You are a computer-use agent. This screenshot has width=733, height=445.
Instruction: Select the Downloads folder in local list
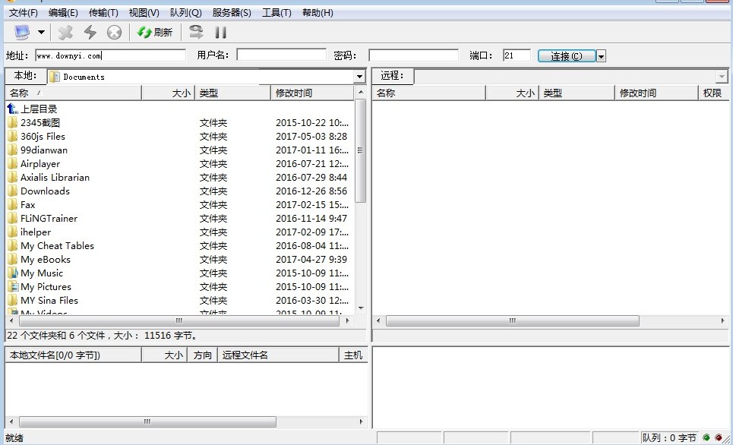click(x=45, y=191)
